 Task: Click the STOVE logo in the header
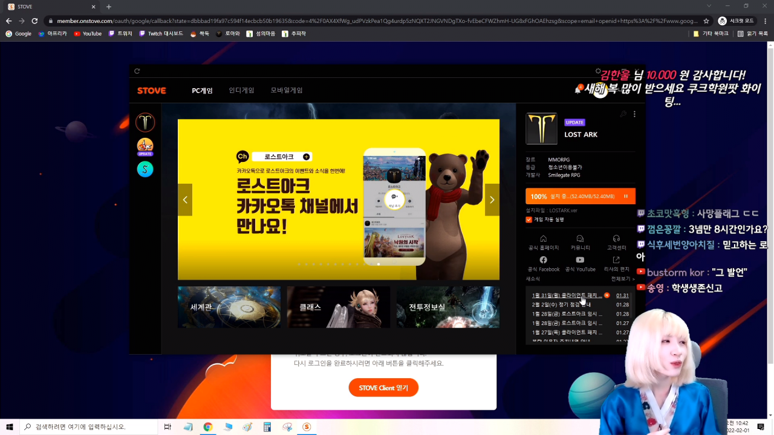coord(151,91)
